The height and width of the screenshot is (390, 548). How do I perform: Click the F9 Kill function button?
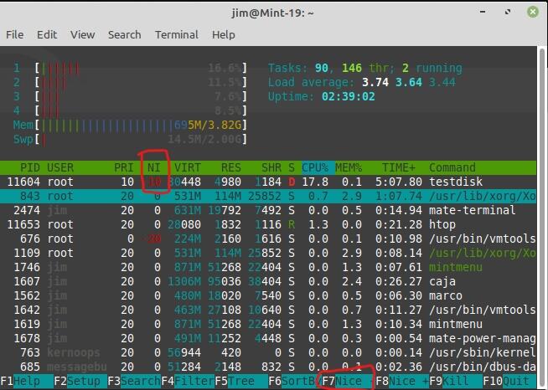coord(456,381)
